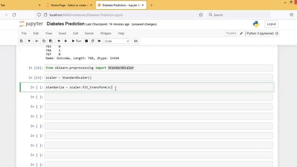This screenshot has width=297, height=167.
Task: Click the kernel idle indicator circle
Action: (x=277, y=33)
